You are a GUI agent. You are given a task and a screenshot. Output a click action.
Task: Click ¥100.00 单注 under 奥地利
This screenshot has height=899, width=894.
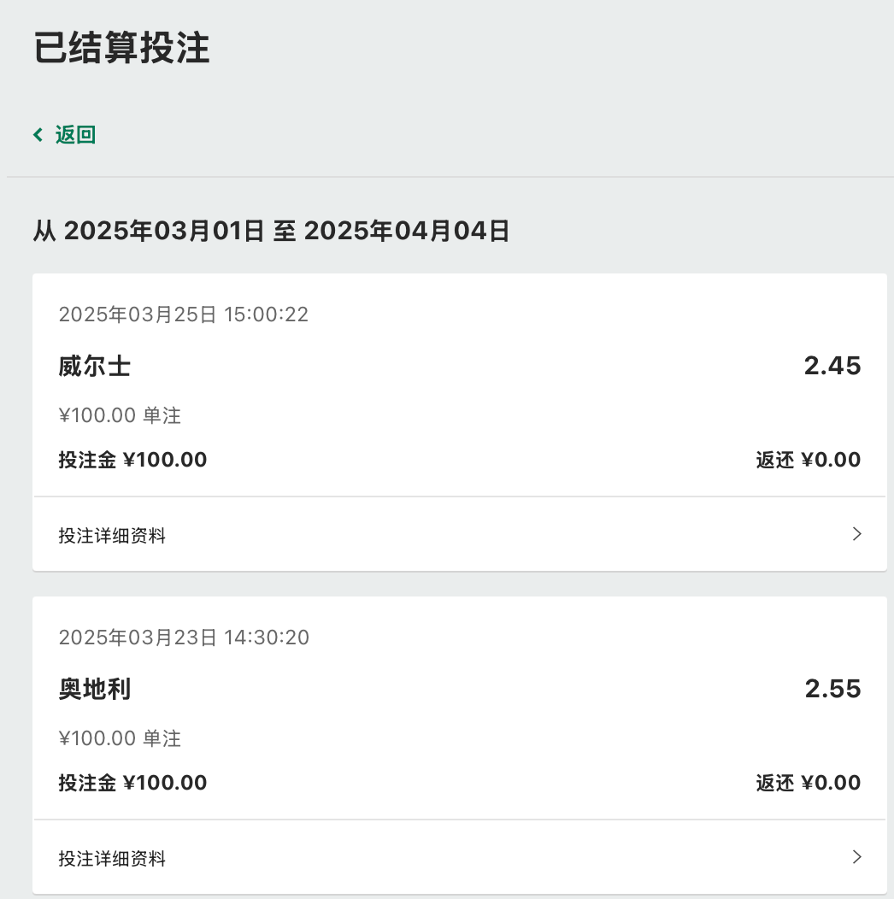point(120,738)
